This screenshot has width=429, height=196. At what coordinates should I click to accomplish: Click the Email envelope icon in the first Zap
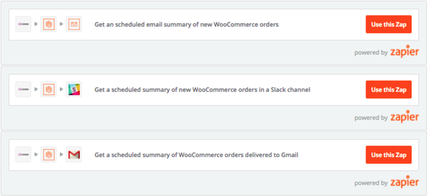[74, 24]
